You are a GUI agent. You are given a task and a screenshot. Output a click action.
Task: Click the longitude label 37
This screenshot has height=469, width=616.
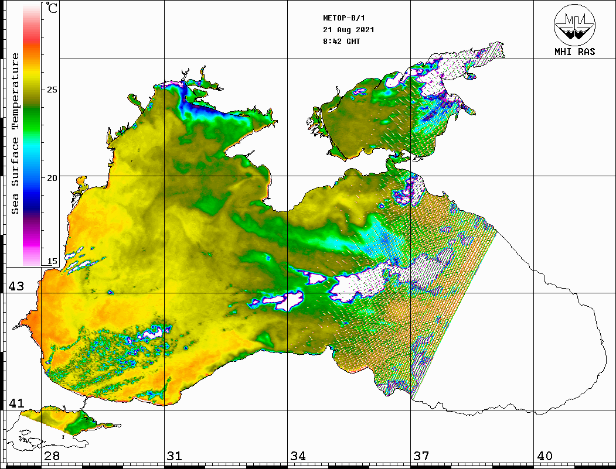pos(421,456)
